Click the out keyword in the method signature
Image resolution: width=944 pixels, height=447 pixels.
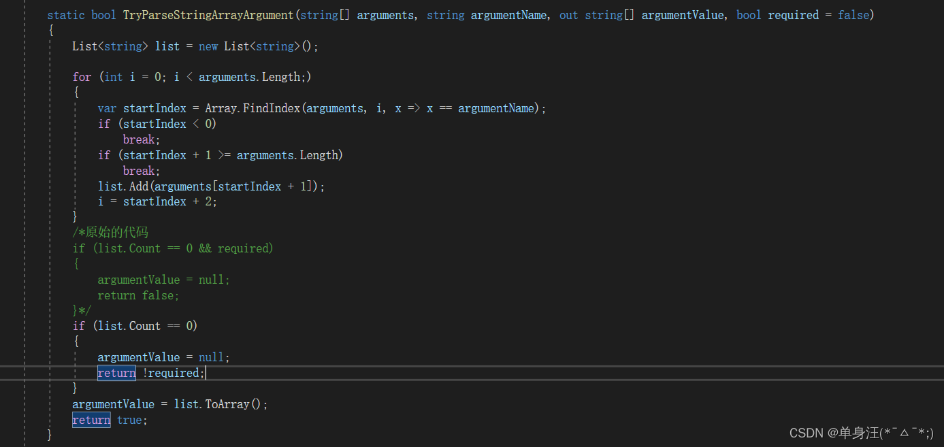point(568,14)
